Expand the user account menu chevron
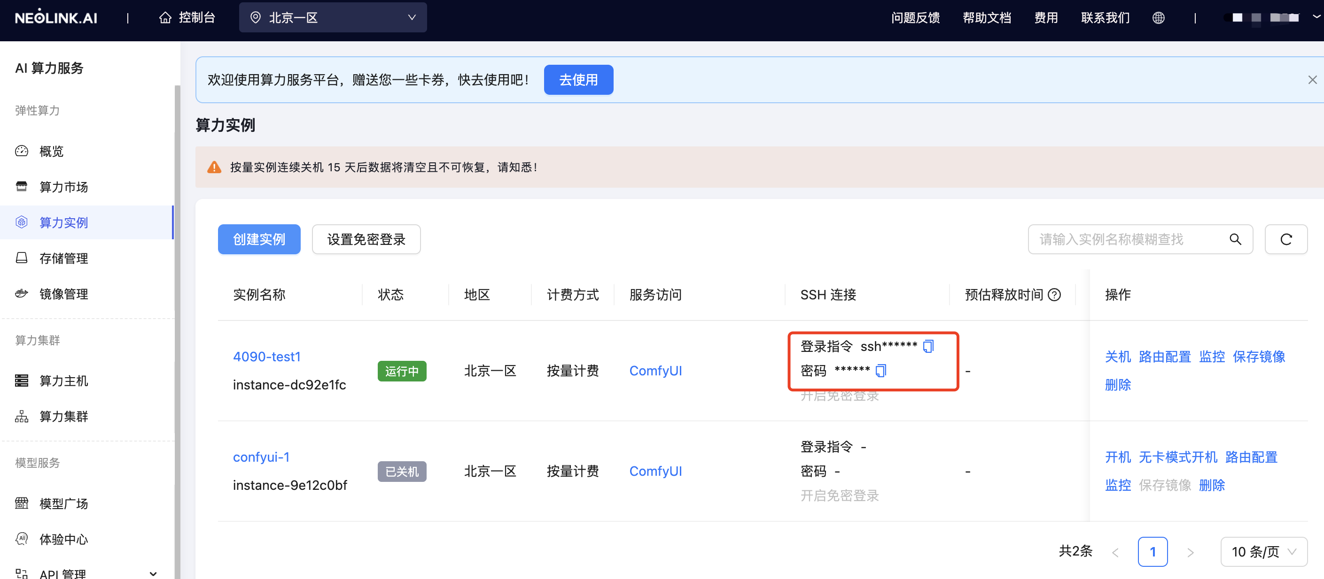 (x=1316, y=17)
